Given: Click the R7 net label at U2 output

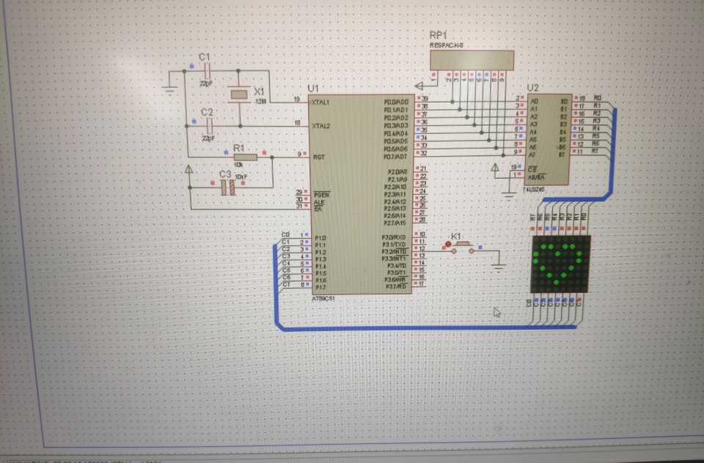Looking at the screenshot, I should (x=595, y=151).
